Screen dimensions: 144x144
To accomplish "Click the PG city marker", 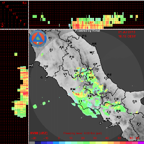I will pos(71,59).
